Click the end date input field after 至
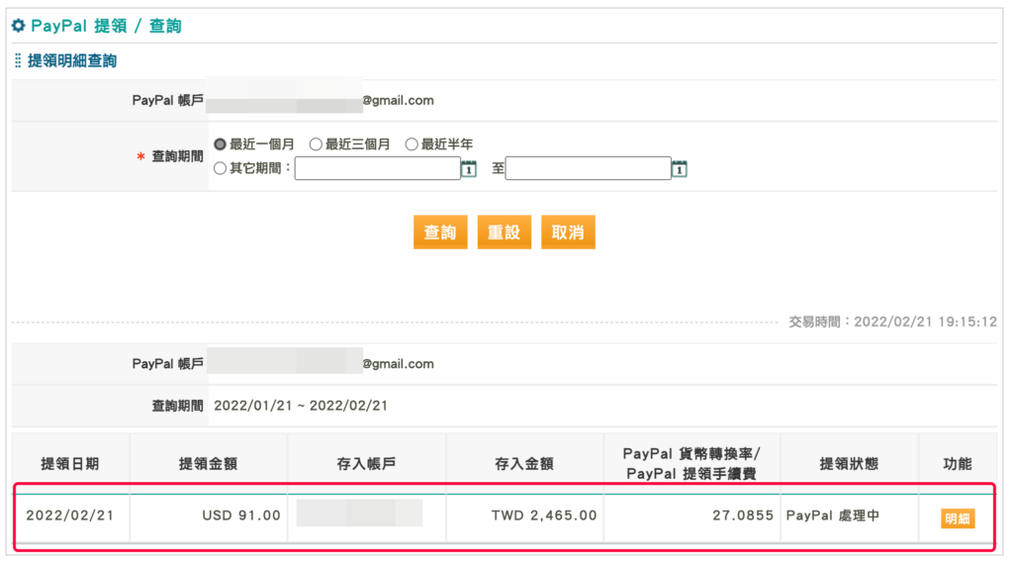The image size is (1013, 562). pos(588,168)
